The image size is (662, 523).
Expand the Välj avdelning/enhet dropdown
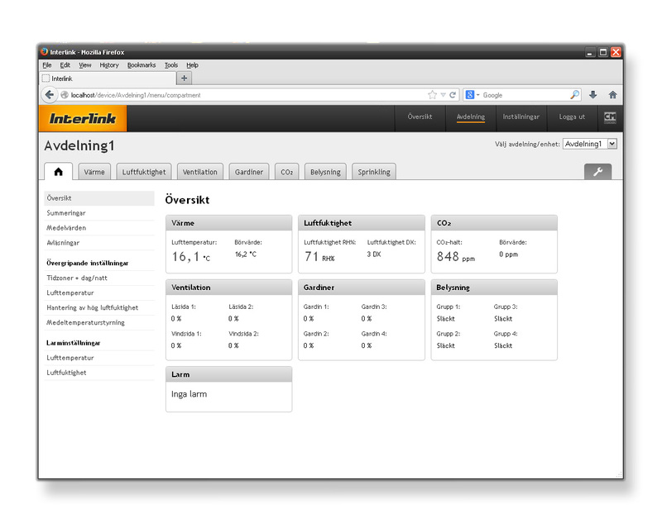coord(590,144)
